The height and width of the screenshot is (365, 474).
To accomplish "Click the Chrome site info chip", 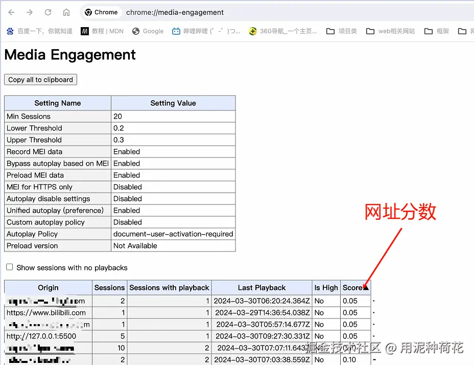I will 101,12.
